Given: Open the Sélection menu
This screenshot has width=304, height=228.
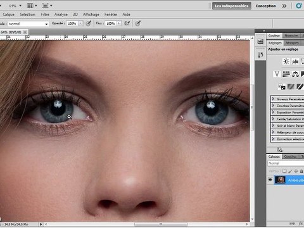Looking at the screenshot, I should (x=28, y=15).
